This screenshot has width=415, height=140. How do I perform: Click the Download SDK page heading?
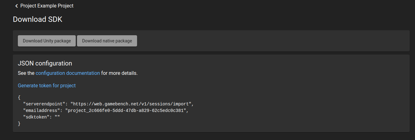coord(38,19)
